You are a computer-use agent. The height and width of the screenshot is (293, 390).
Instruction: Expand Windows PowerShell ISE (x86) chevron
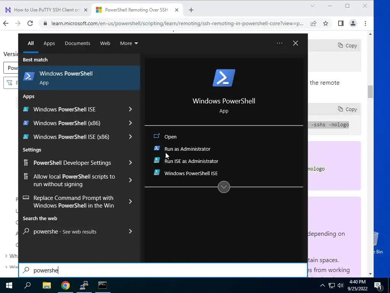click(x=130, y=137)
